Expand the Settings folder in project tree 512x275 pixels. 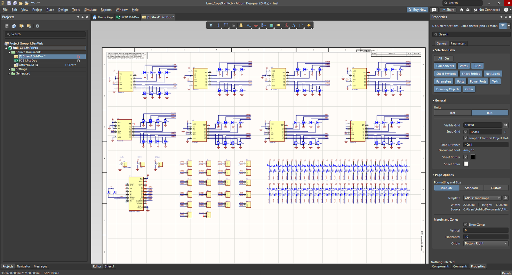click(9, 69)
